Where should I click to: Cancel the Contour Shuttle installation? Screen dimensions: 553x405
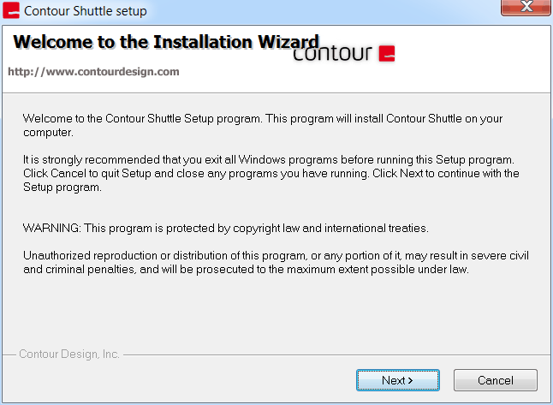tap(496, 380)
